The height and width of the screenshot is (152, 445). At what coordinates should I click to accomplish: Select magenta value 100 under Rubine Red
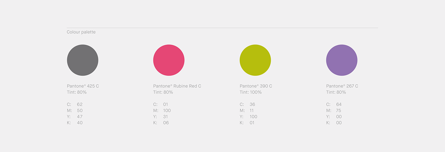pos(167,110)
